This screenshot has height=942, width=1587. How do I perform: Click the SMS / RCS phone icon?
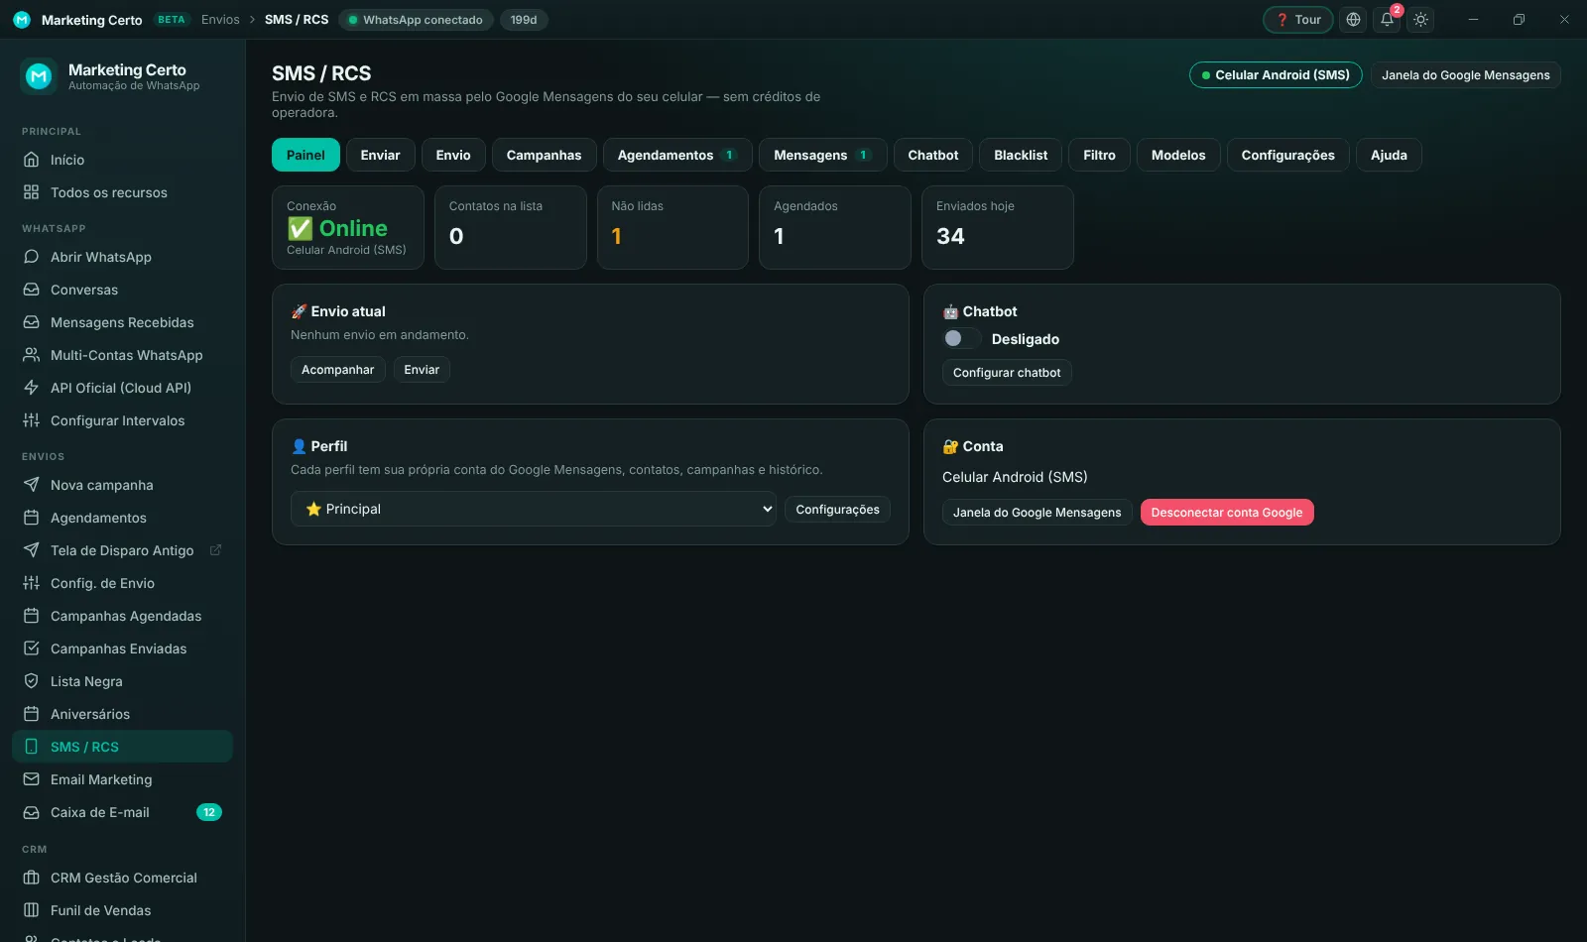(32, 747)
